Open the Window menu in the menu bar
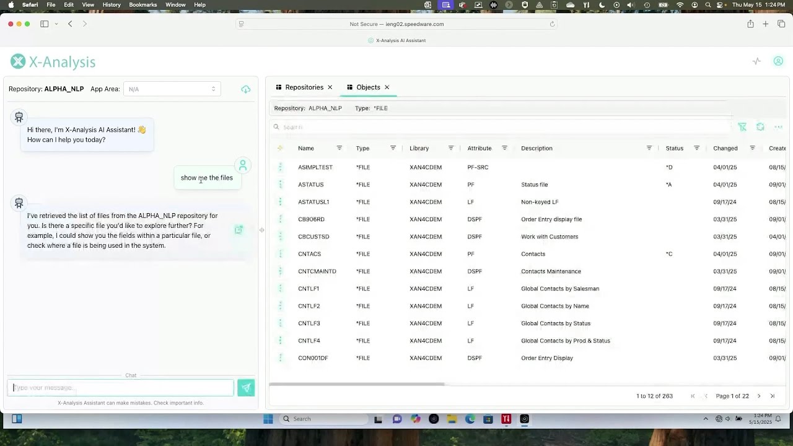Viewport: 793px width, 446px height. [175, 5]
